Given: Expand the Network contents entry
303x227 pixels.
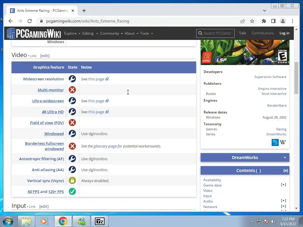Looking at the screenshot, I should 283,206.
